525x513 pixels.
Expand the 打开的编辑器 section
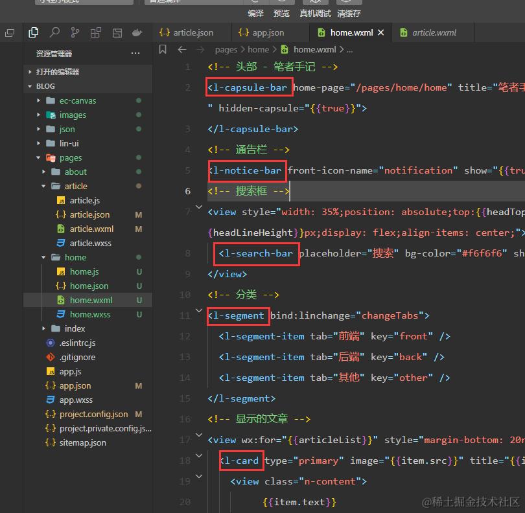pos(30,72)
